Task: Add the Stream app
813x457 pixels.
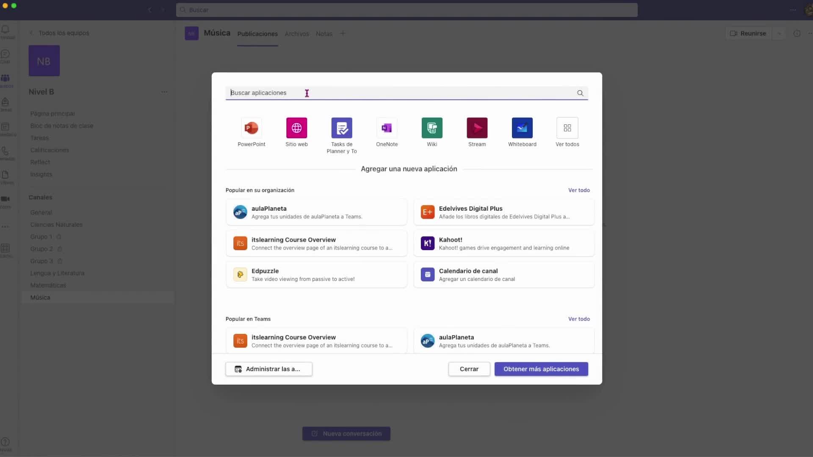Action: [x=477, y=128]
